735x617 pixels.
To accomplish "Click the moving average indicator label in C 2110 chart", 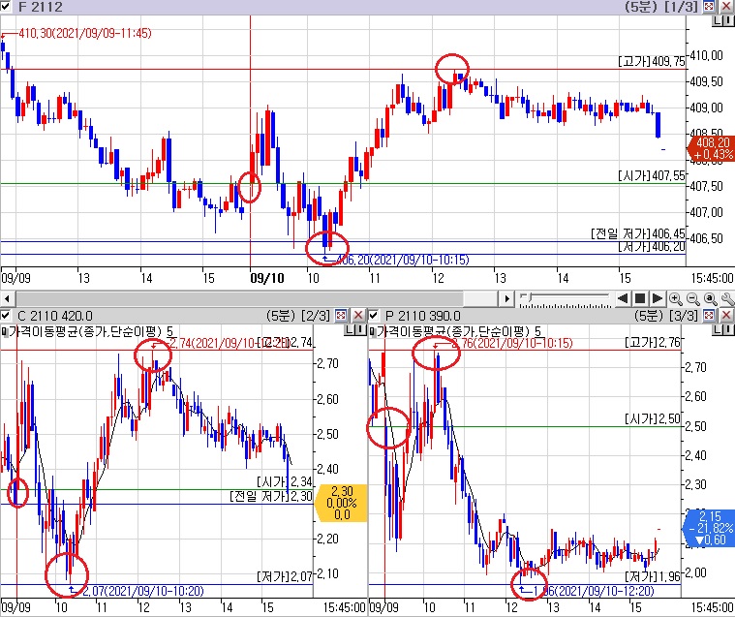I will pos(91,332).
